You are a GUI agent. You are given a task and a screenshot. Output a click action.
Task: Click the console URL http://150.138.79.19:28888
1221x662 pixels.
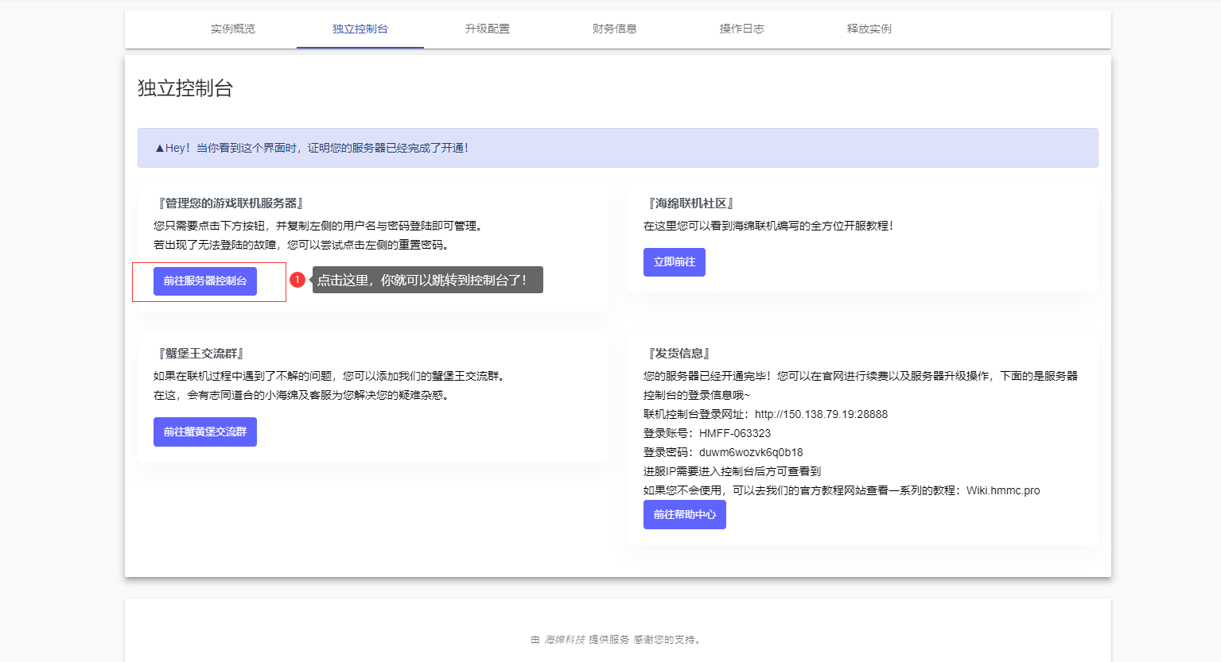[x=821, y=414]
